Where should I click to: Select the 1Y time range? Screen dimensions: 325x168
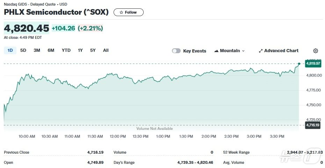(x=80, y=50)
